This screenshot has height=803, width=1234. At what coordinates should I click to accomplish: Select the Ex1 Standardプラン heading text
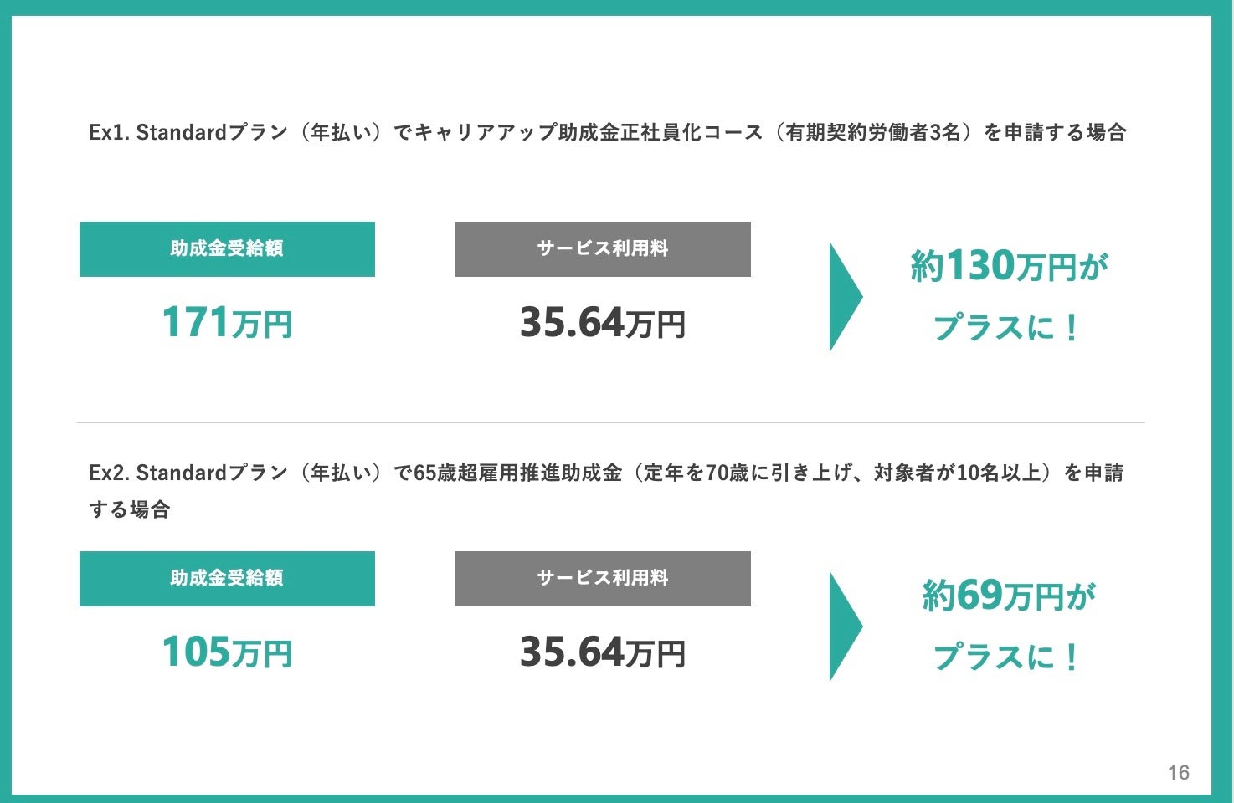point(607,132)
